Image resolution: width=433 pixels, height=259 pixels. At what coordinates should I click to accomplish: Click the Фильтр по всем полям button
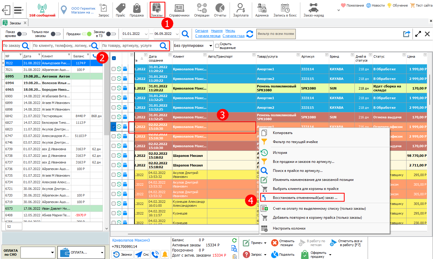point(276,34)
